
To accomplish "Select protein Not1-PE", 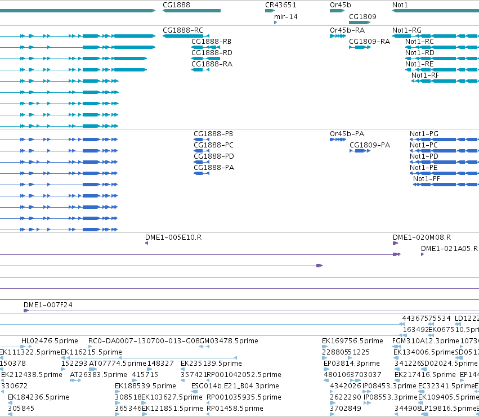I will (444, 173).
